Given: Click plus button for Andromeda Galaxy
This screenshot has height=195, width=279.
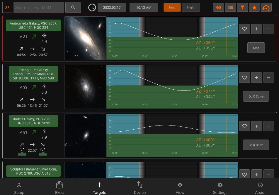Looking at the screenshot, I should point(256,29).
